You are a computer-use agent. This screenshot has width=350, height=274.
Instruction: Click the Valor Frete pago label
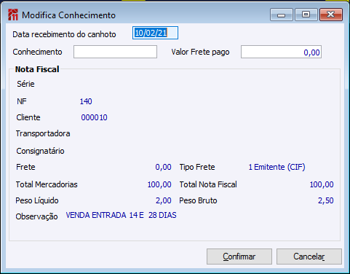(200, 52)
